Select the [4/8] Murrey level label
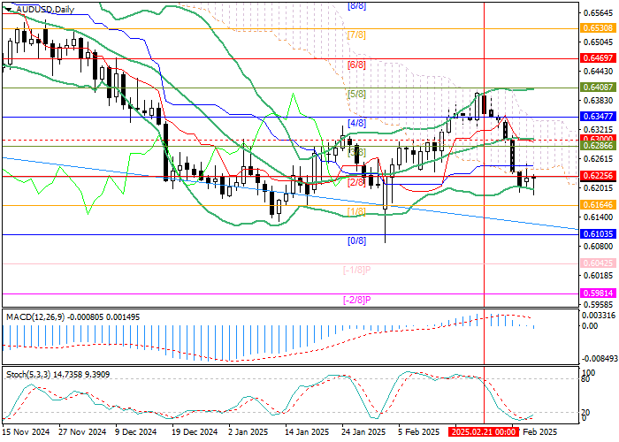This screenshot has height=442, width=619. pos(356,123)
